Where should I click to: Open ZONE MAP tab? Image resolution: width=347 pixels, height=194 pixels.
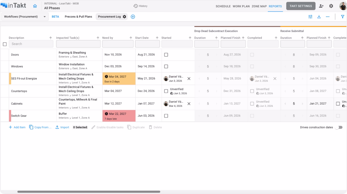pyautogui.click(x=259, y=6)
